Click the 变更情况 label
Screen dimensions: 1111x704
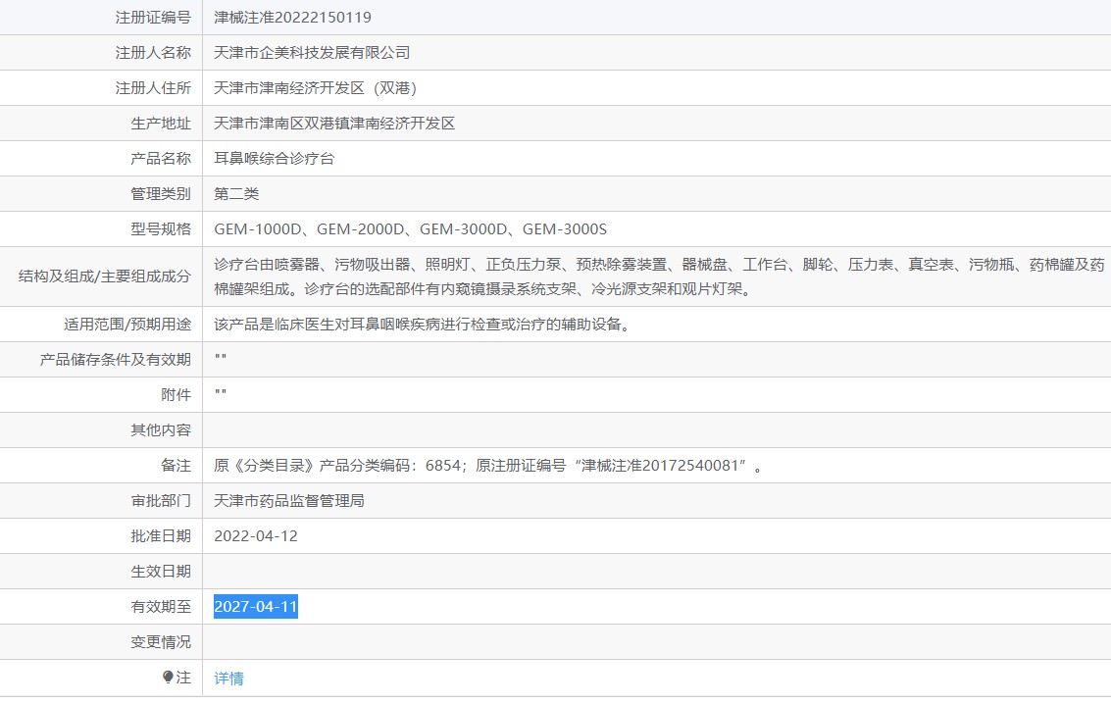[x=161, y=642]
